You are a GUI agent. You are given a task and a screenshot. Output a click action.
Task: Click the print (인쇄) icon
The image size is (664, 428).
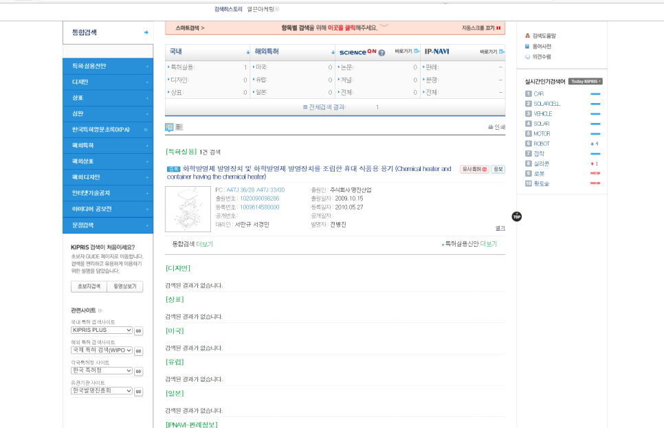pos(496,127)
